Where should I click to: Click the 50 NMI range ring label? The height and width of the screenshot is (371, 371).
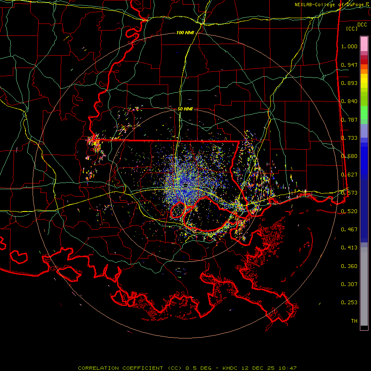pos(185,109)
